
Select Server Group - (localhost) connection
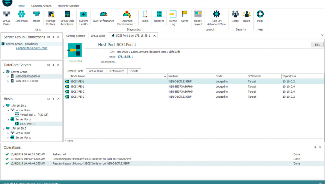click(x=22, y=44)
